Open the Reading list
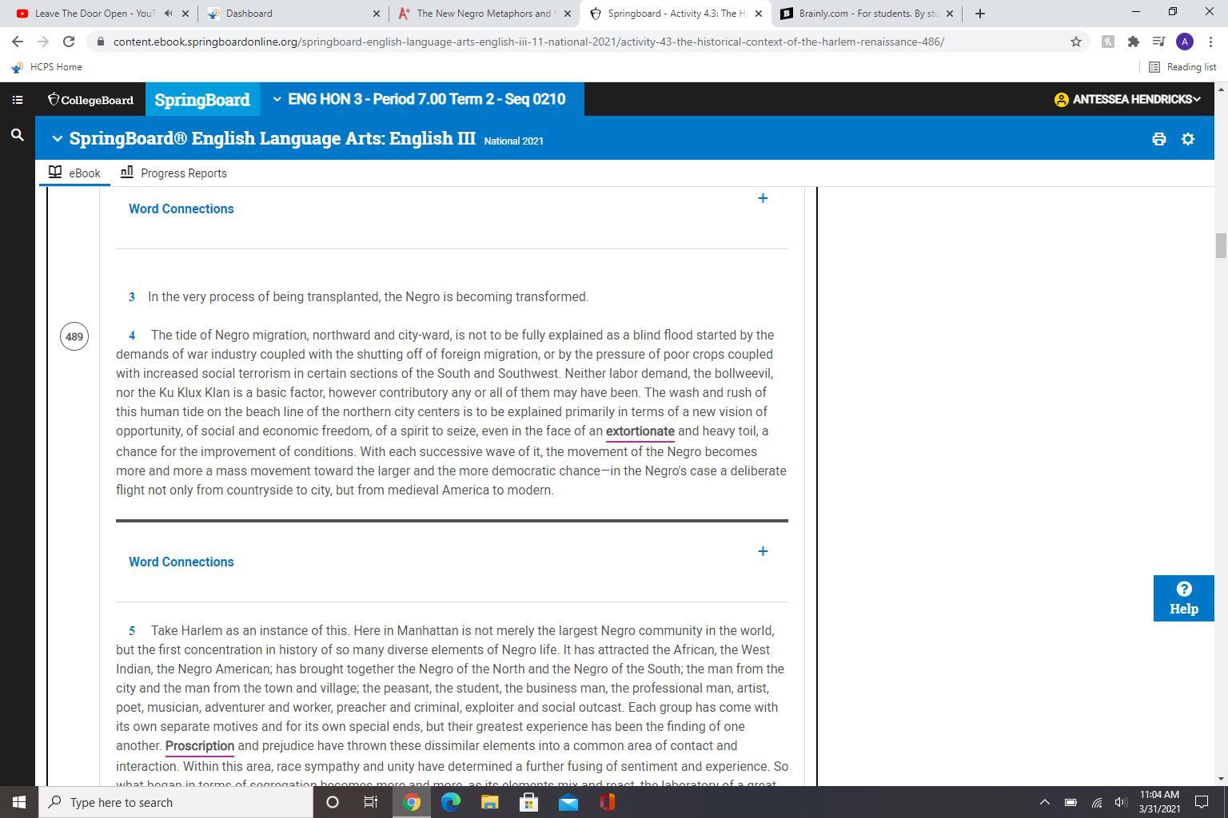Viewport: 1228px width, 818px height. click(1182, 67)
